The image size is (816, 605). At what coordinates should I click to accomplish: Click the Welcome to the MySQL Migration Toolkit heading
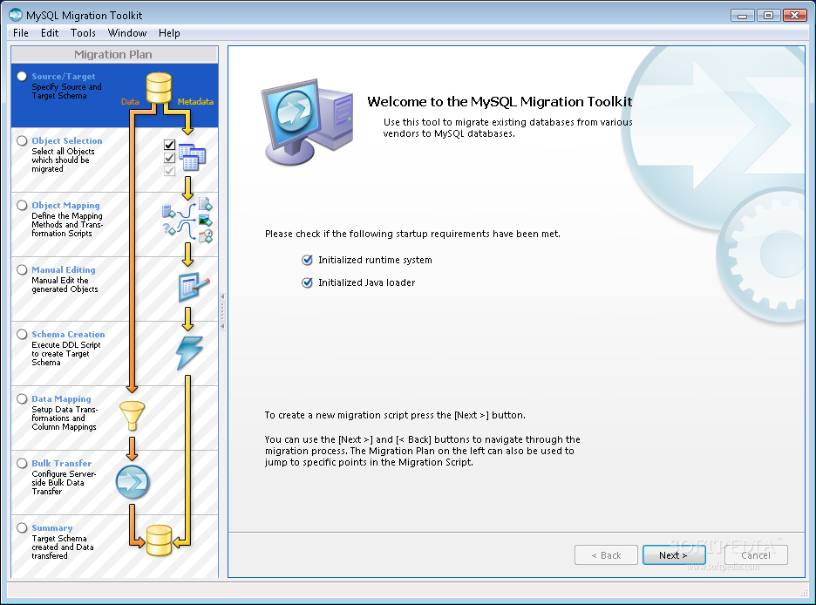pyautogui.click(x=500, y=101)
